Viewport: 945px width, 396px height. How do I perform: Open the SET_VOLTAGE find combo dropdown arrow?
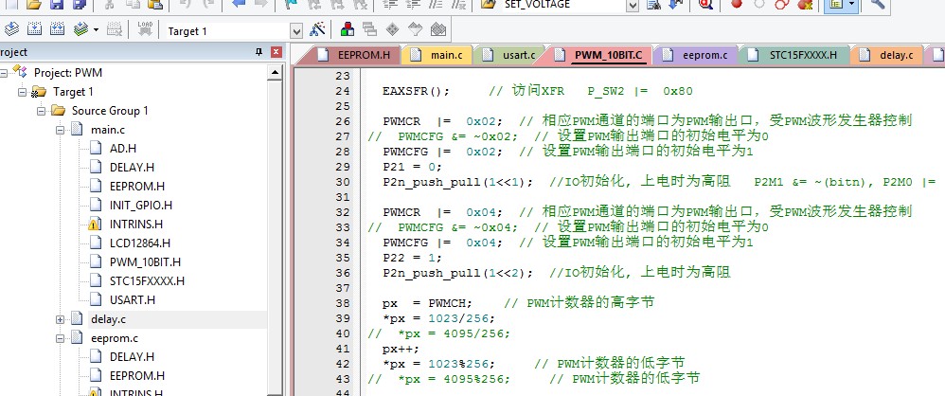(x=632, y=6)
